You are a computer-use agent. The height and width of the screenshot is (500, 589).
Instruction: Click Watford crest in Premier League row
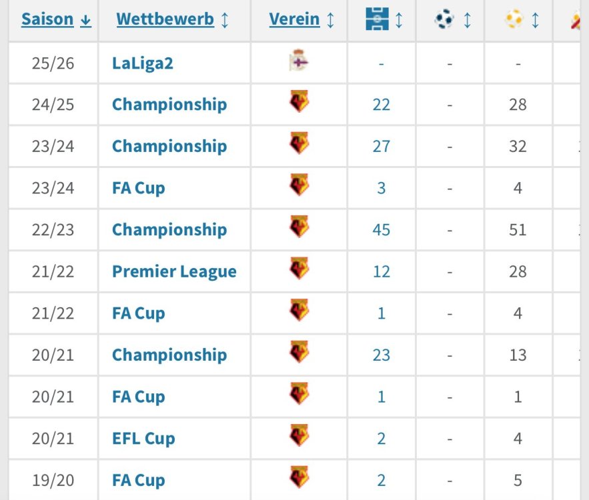[299, 269]
